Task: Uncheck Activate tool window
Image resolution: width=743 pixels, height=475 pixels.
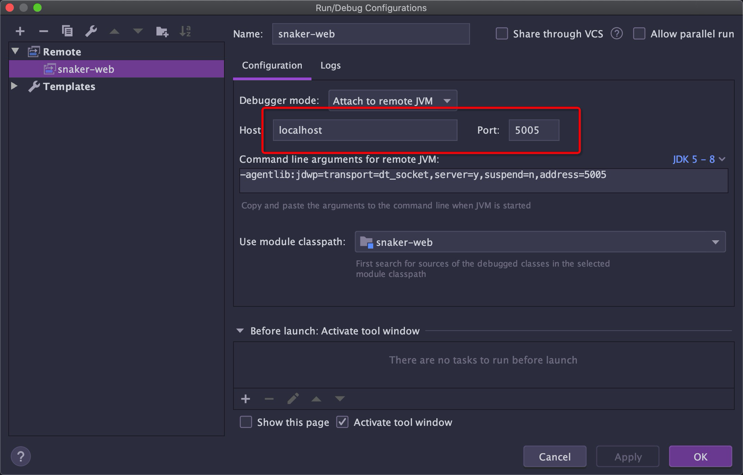Action: click(x=342, y=422)
